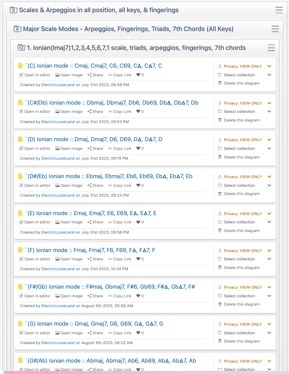Share the (F#/Gb) Ionian mode diagram

tap(95, 296)
